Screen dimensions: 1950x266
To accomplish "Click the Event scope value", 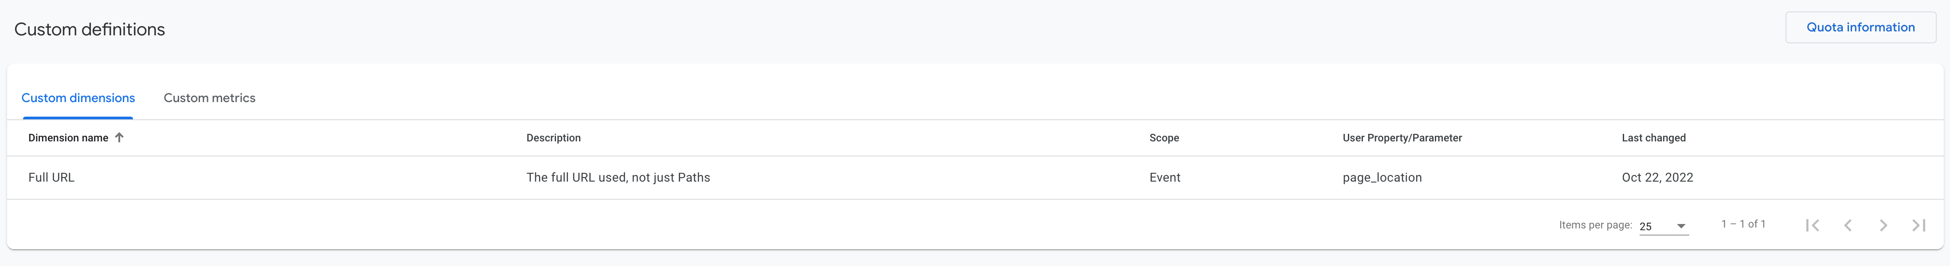I will pos(1164,177).
